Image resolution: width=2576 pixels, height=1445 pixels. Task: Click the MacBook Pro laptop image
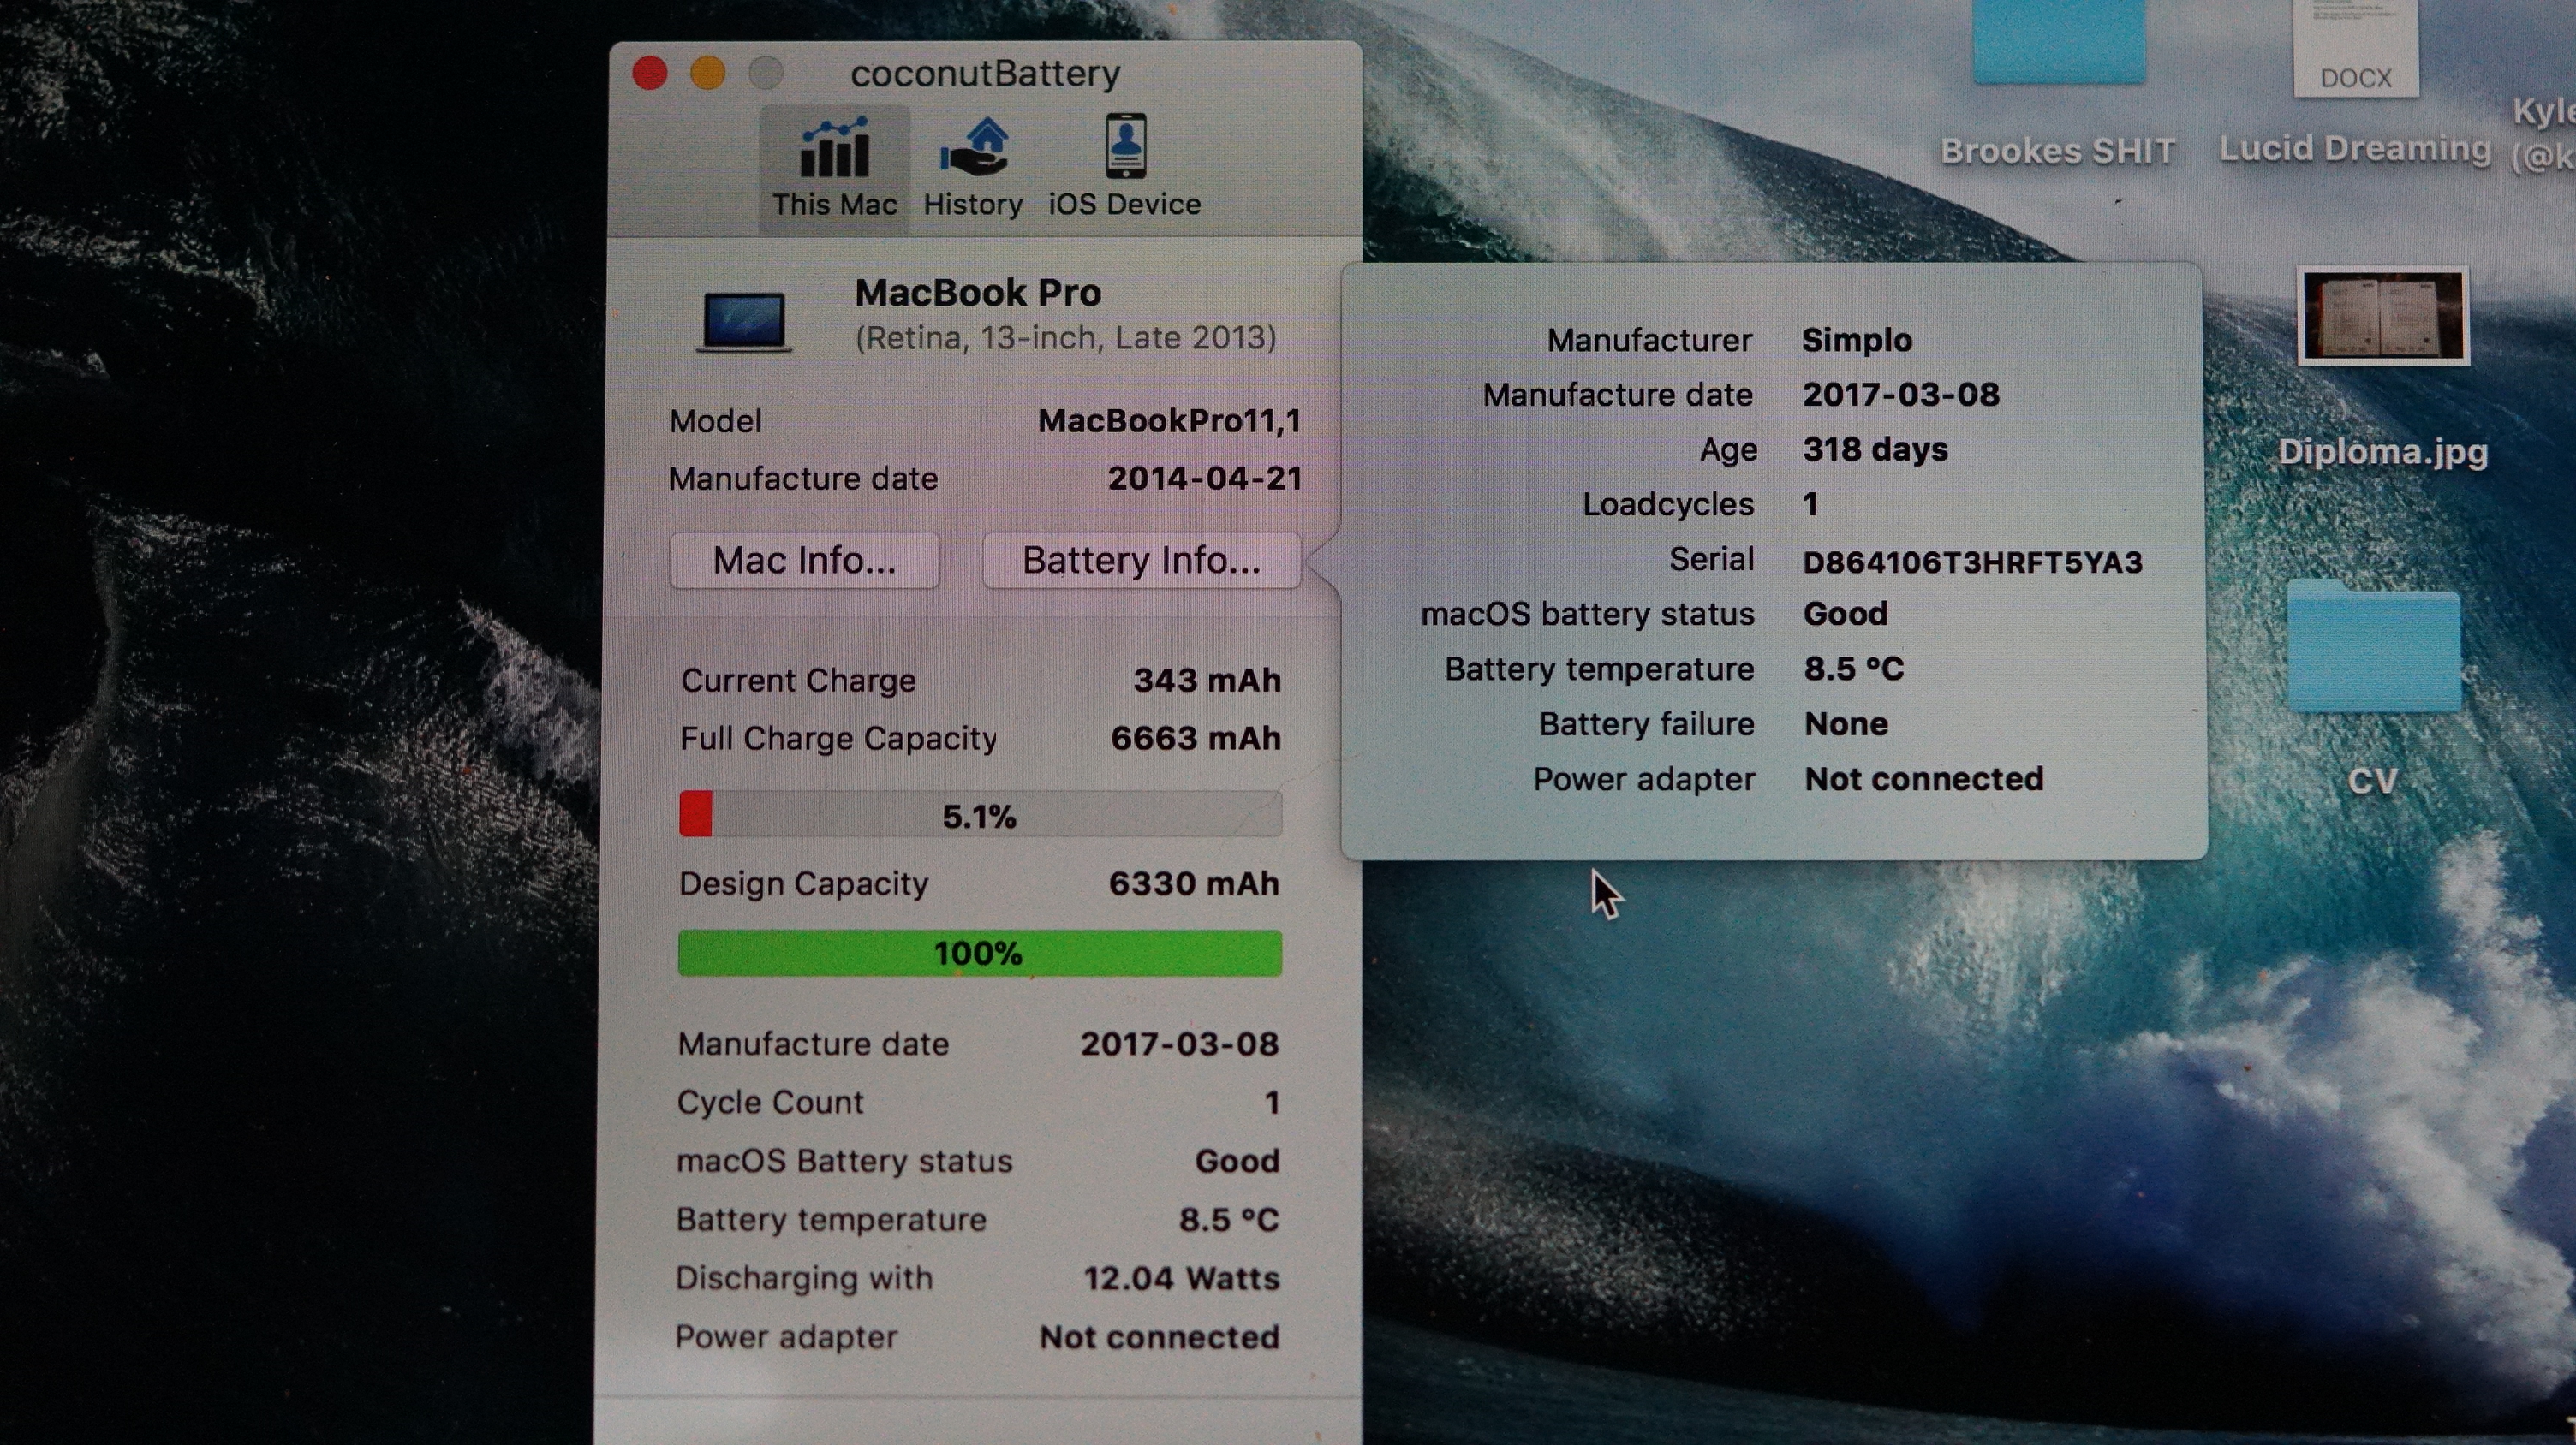coord(743,321)
